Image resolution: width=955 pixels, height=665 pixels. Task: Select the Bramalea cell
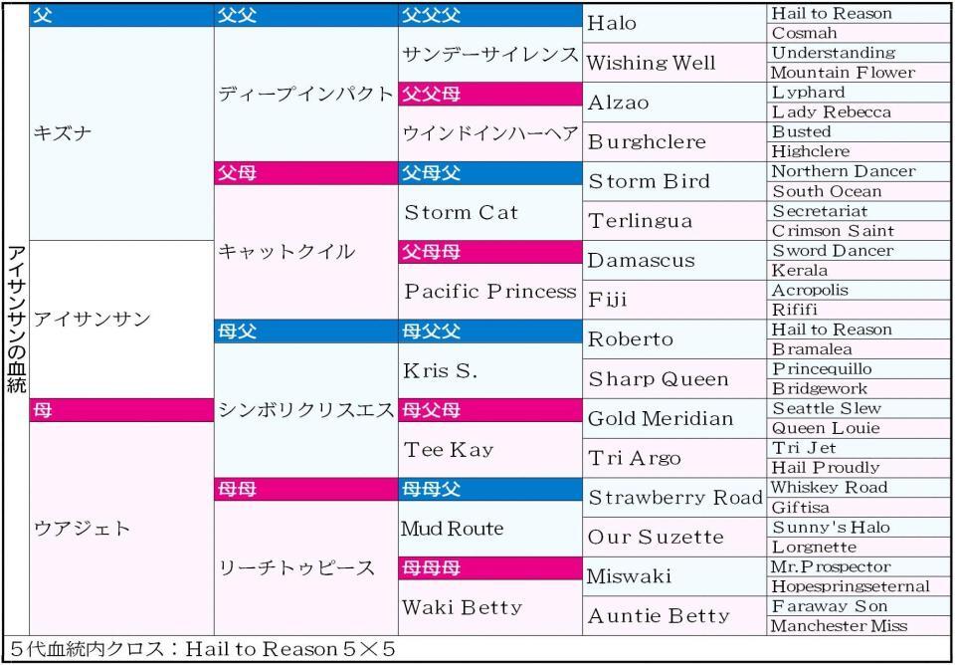click(859, 349)
